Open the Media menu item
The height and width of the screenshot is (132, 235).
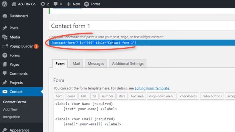15,37
